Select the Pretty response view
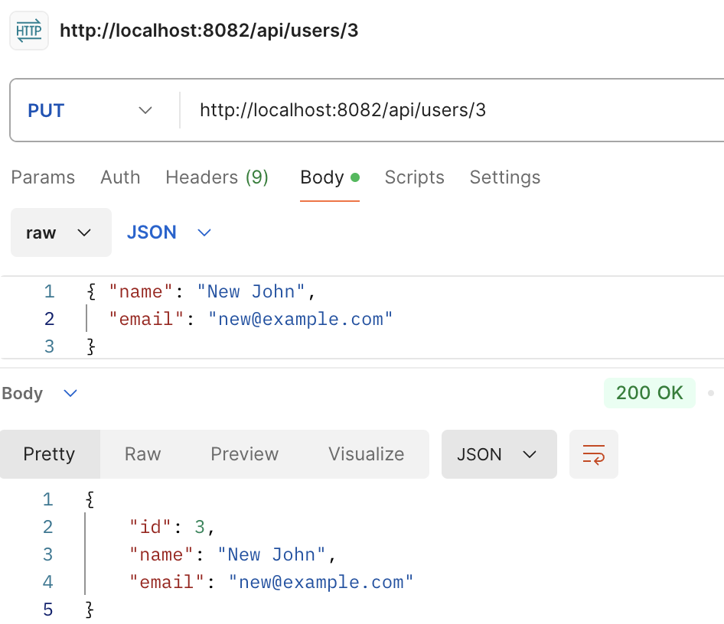 tap(50, 454)
